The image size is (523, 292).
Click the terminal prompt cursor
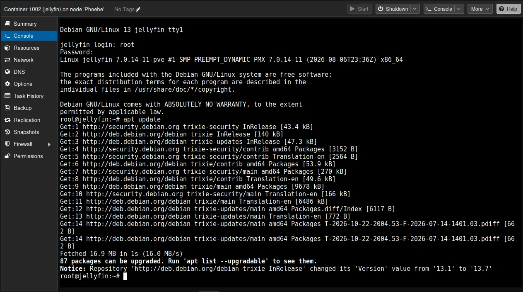(125, 276)
